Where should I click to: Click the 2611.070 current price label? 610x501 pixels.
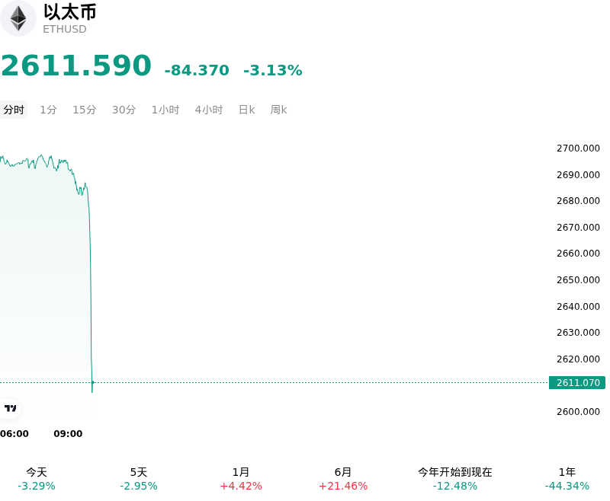tap(577, 382)
